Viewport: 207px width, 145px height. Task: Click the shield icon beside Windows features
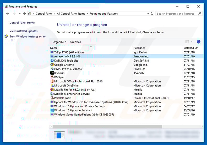click(x=6, y=36)
